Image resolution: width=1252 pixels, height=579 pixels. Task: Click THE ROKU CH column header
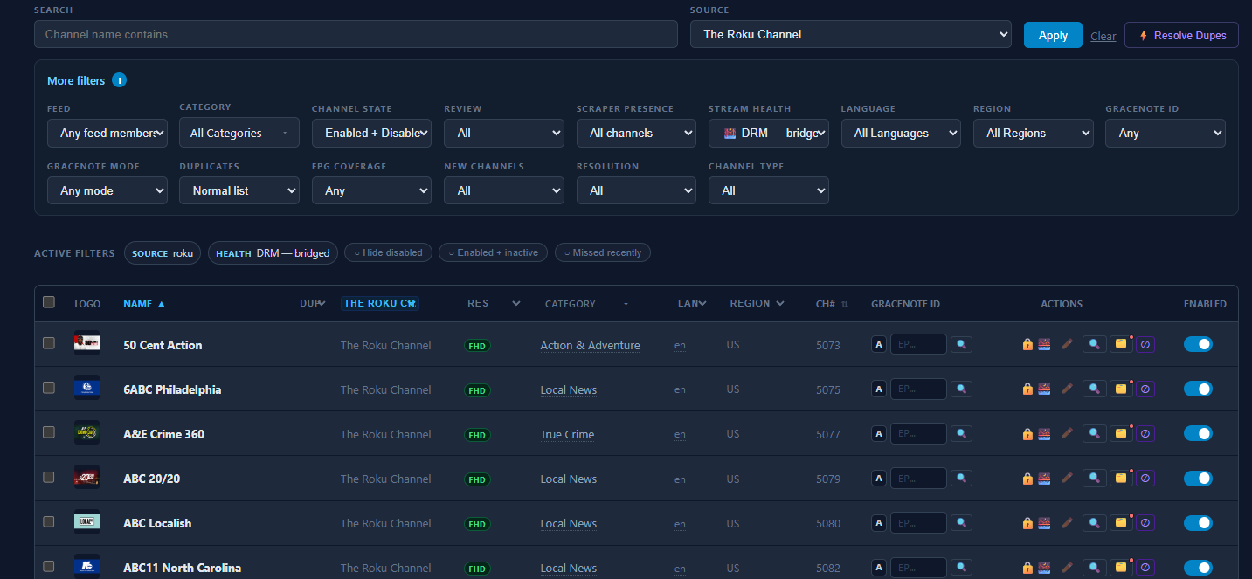coord(380,303)
